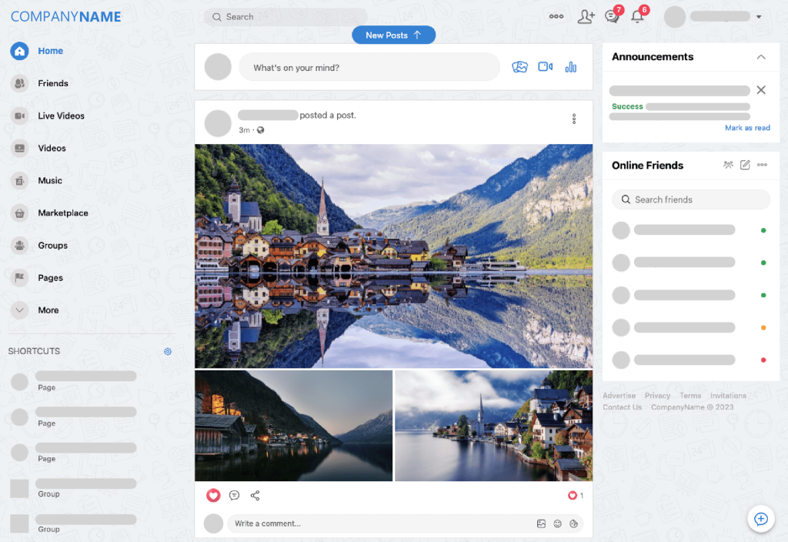Image resolution: width=788 pixels, height=542 pixels.
Task: Open the notifications bell icon
Action: pyautogui.click(x=638, y=16)
